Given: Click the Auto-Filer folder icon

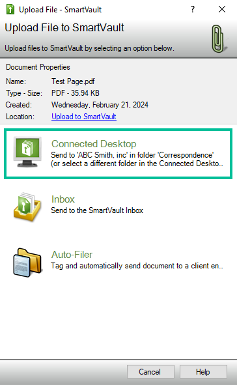Looking at the screenshot, I should coord(27,263).
